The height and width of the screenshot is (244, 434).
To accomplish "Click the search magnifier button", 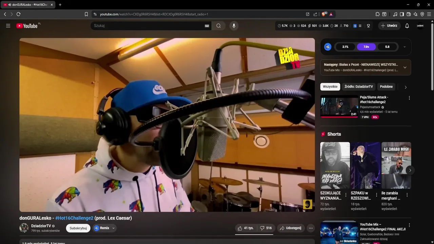I will tap(218, 26).
